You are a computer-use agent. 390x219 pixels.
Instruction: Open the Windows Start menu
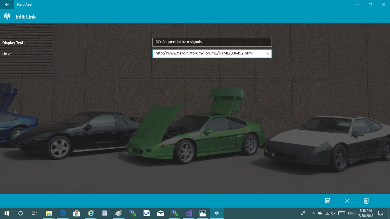tap(7, 213)
